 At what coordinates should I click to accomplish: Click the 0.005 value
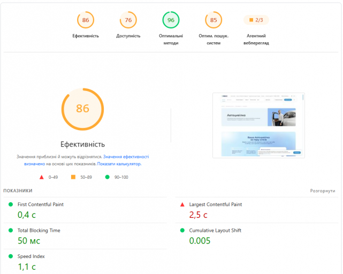pos(200,241)
